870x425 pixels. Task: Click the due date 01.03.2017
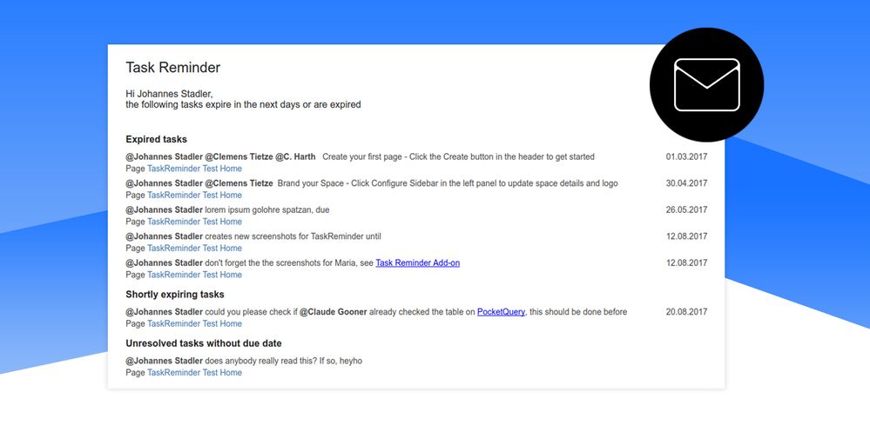click(x=687, y=156)
